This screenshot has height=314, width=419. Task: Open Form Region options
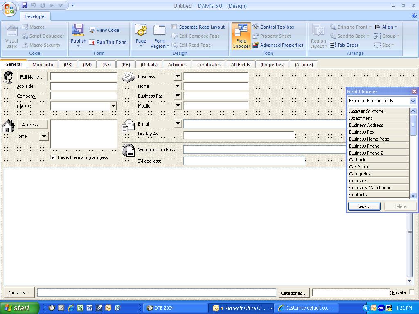[x=160, y=36]
